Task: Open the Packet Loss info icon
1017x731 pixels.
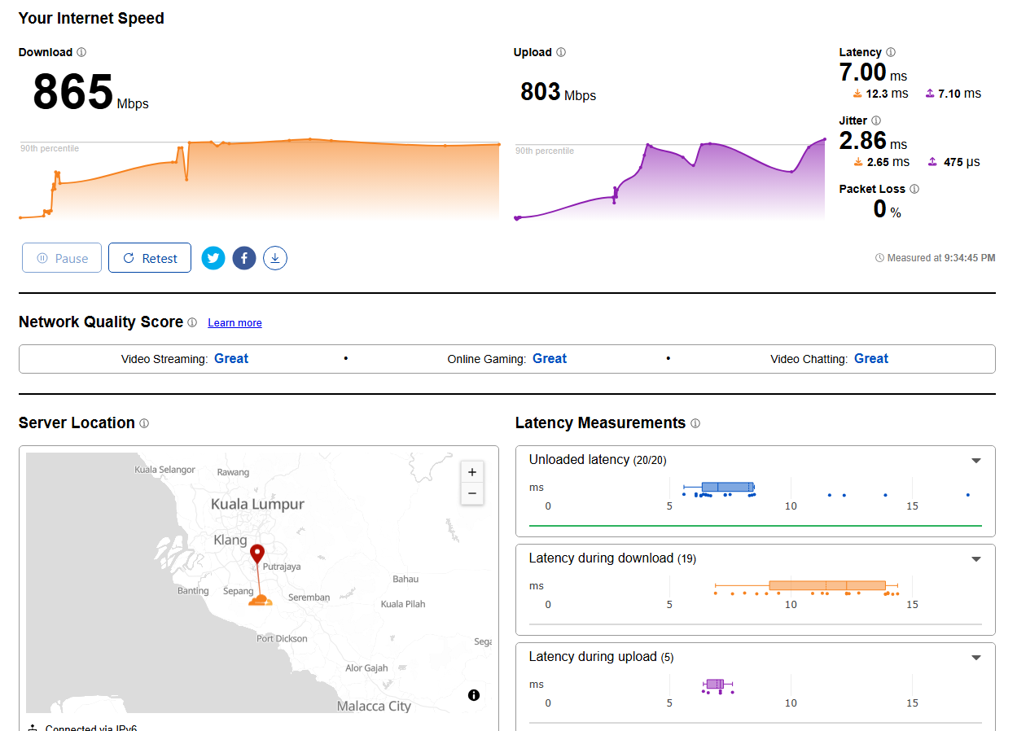Action: (914, 189)
